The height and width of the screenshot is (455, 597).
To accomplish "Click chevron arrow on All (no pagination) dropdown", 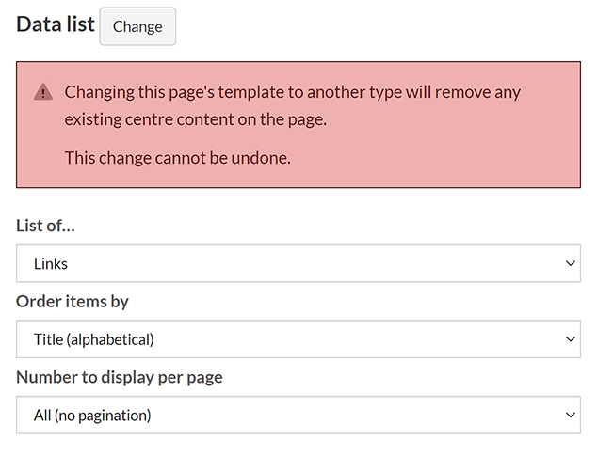I will [570, 415].
